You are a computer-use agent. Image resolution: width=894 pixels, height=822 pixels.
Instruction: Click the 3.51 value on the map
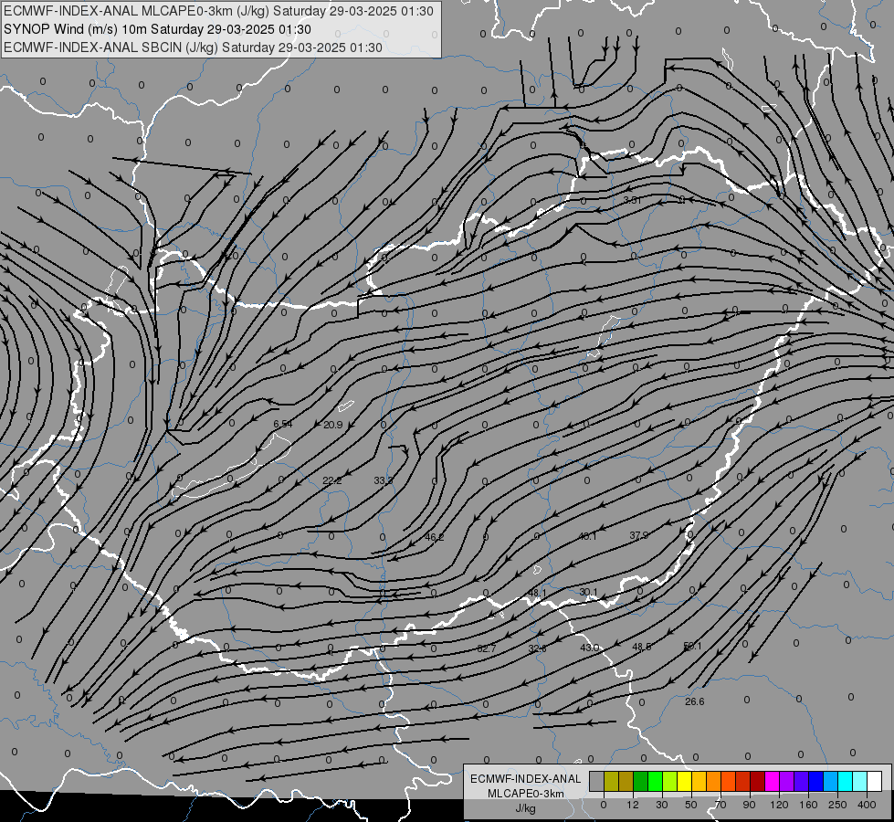click(632, 200)
